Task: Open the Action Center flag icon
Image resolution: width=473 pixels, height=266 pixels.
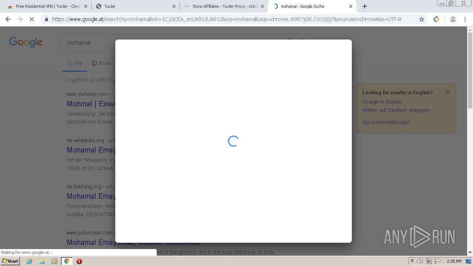Action: 438,261
